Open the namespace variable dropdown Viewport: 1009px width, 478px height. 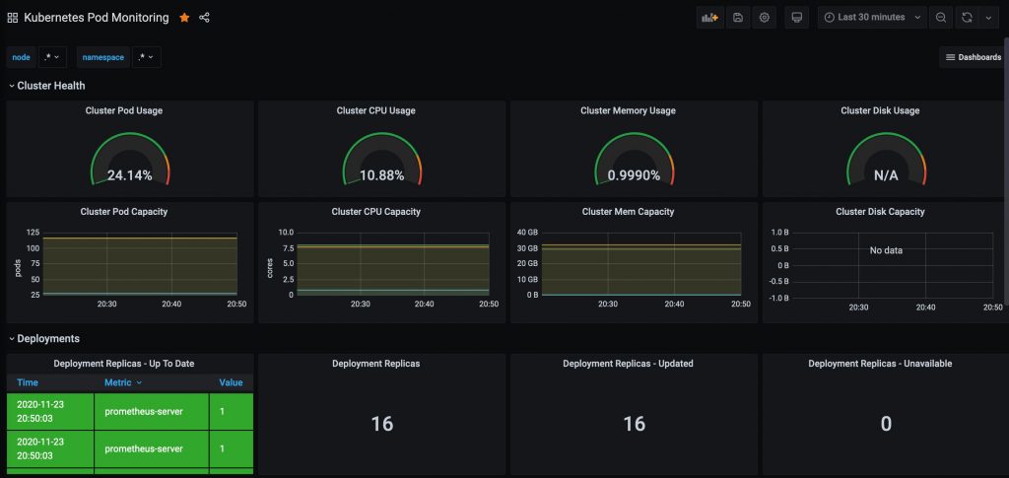pos(147,57)
